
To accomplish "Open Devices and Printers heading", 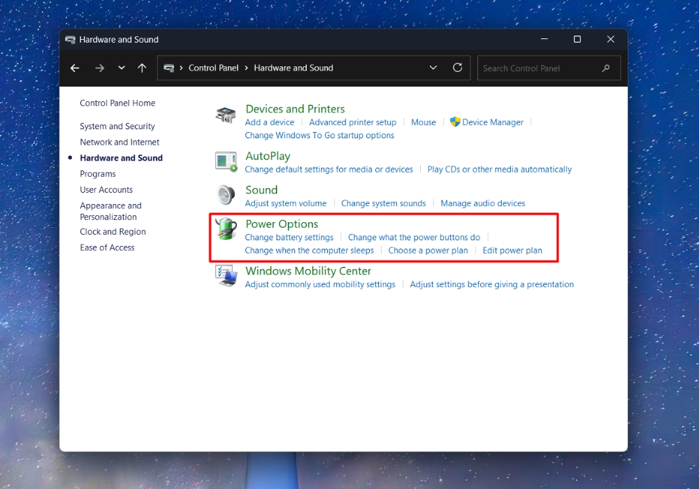I will 295,109.
